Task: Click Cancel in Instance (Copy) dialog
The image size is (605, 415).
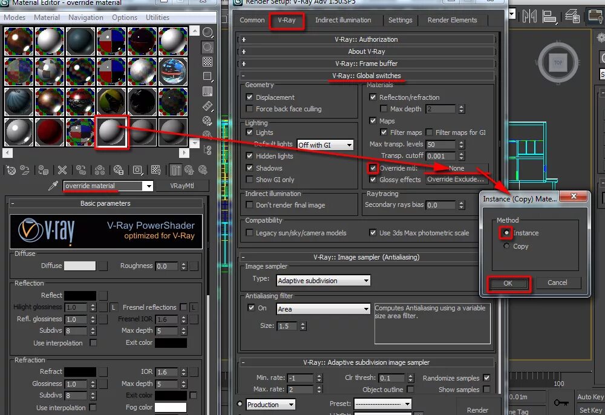Action: 558,283
